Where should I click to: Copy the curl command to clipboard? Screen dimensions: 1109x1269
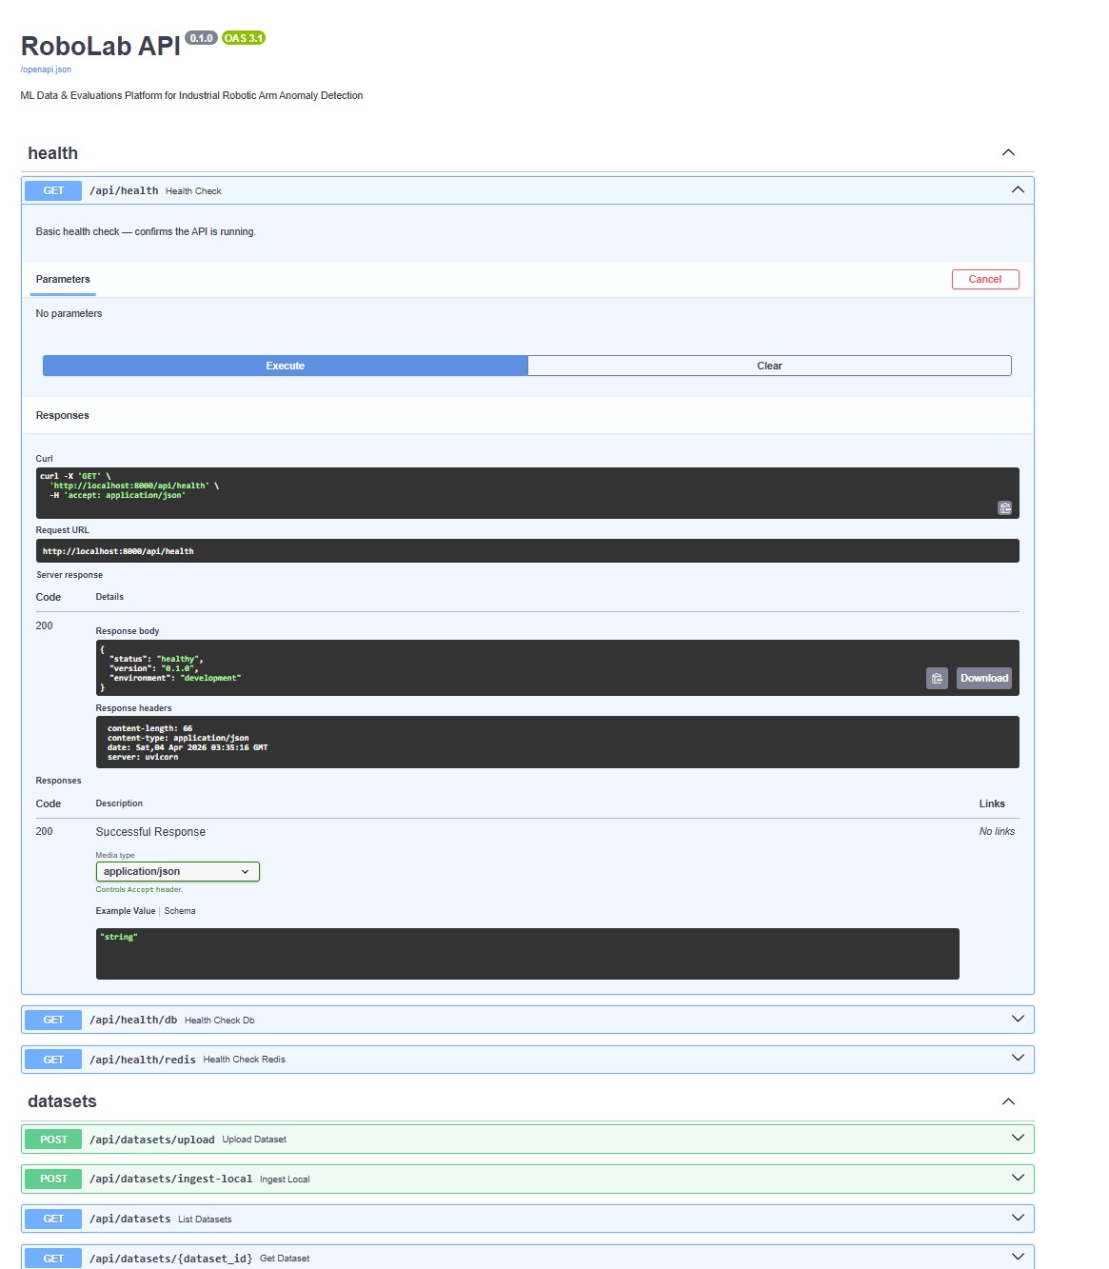(1004, 507)
